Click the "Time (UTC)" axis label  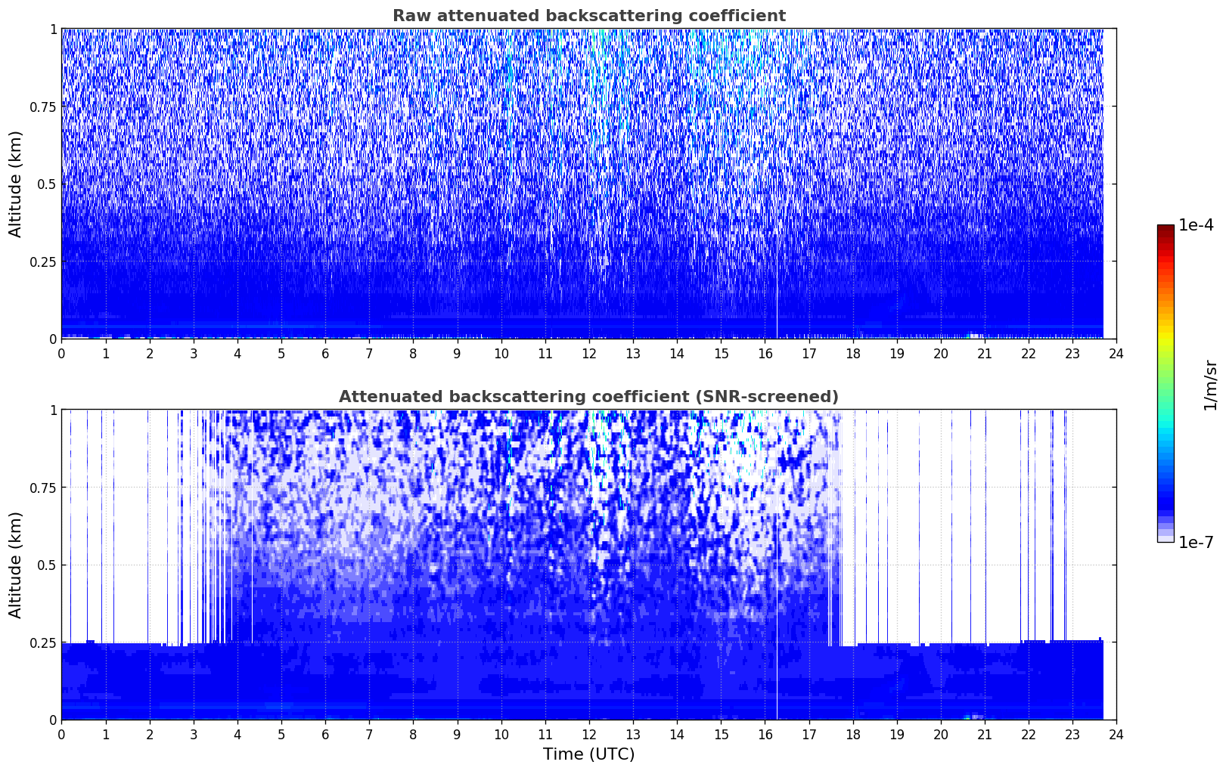tap(588, 754)
